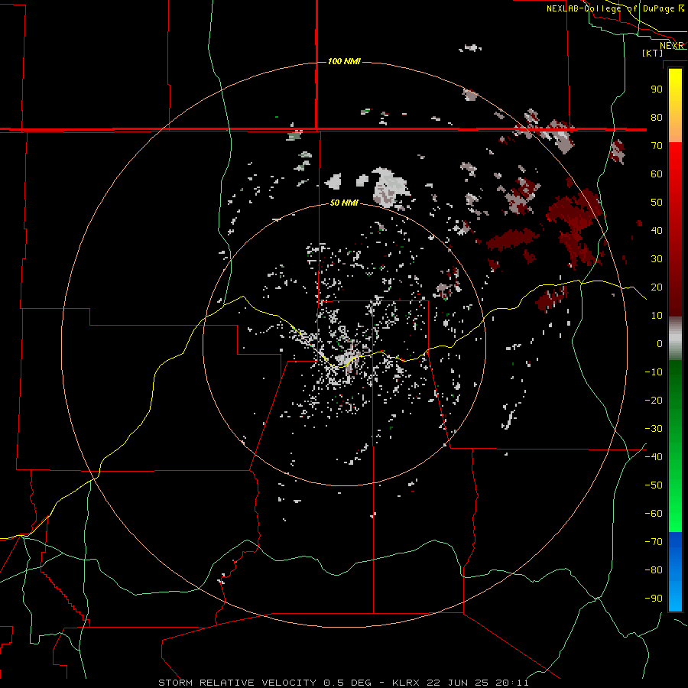
Task: Click the 50 value on velocity scale
Action: click(657, 203)
